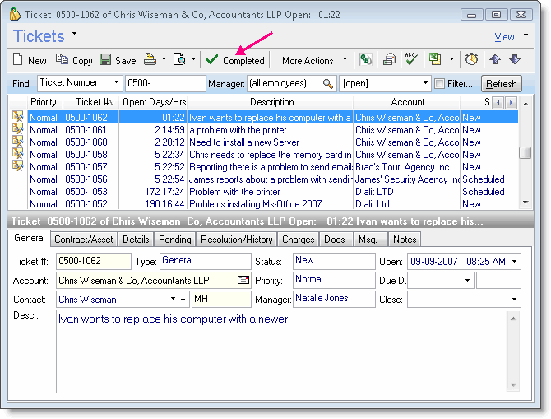Image resolution: width=551 pixels, height=419 pixels.
Task: Click the print icon in toolbar
Action: coord(150,60)
